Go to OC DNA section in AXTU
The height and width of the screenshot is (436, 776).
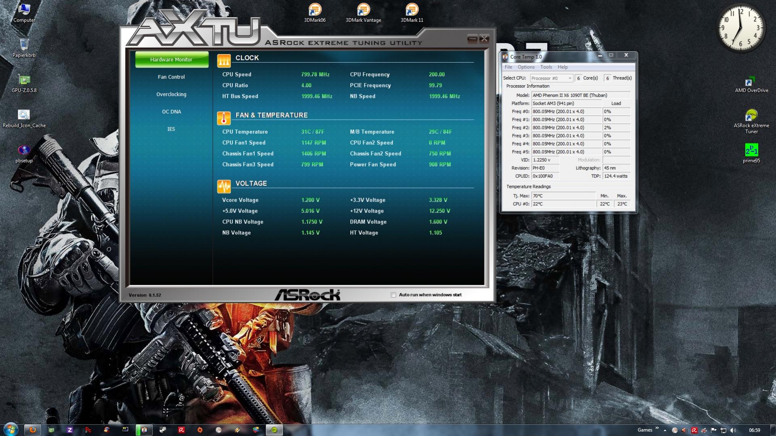coord(171,112)
